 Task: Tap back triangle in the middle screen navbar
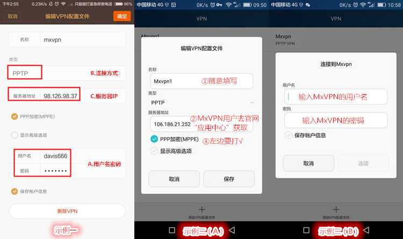232,230
